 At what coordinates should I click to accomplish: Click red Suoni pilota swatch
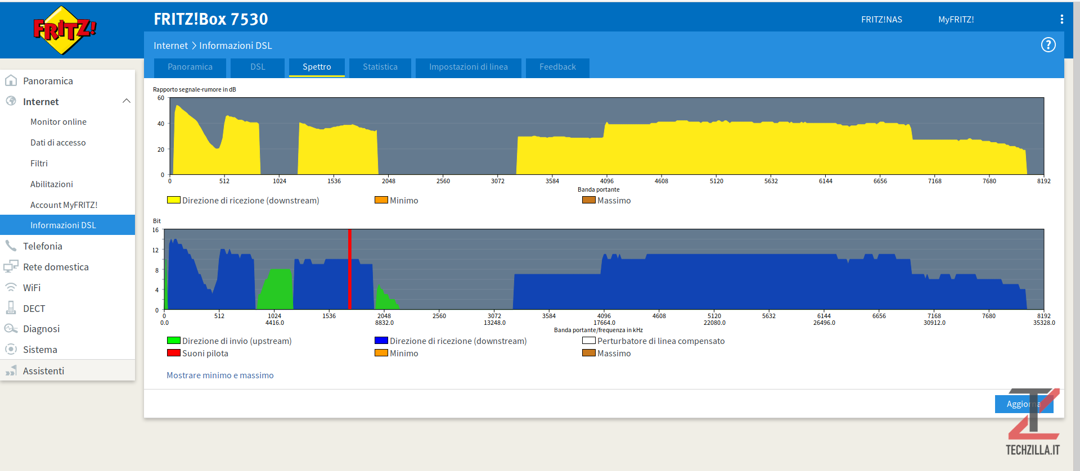click(173, 353)
